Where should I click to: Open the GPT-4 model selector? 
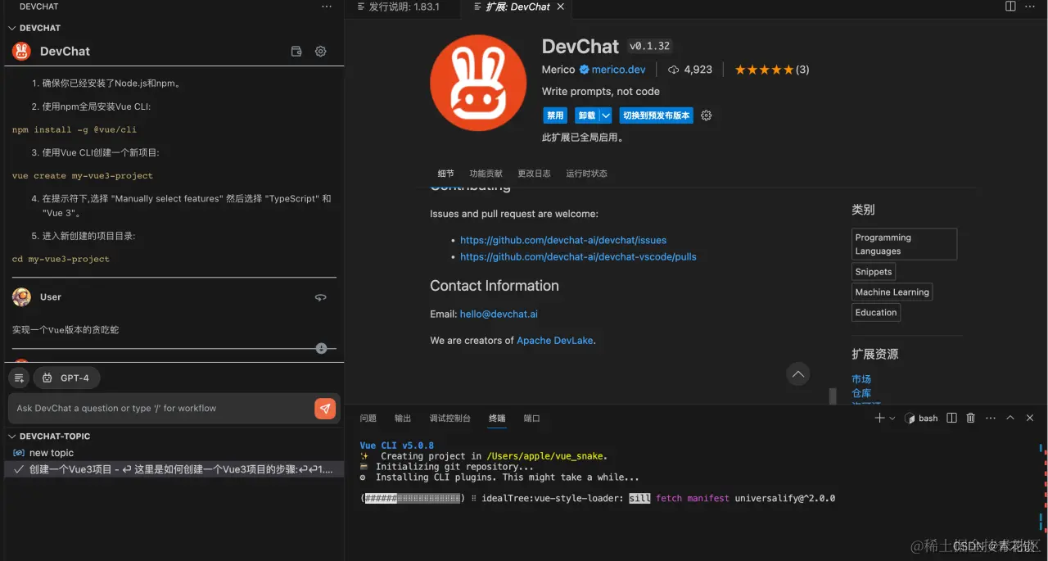click(66, 378)
